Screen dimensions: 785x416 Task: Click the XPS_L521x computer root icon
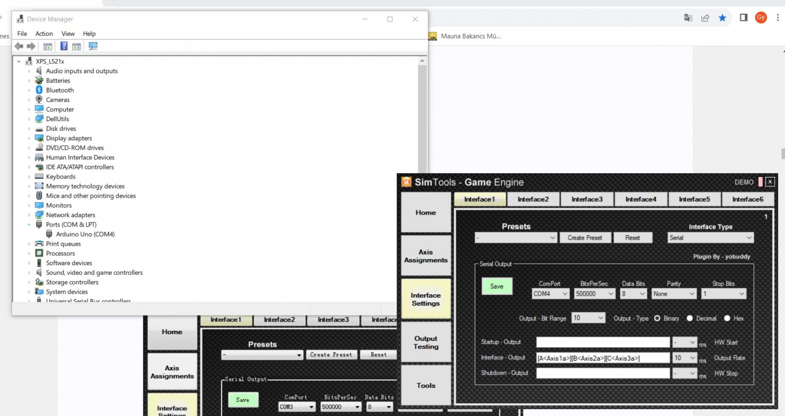tap(29, 61)
